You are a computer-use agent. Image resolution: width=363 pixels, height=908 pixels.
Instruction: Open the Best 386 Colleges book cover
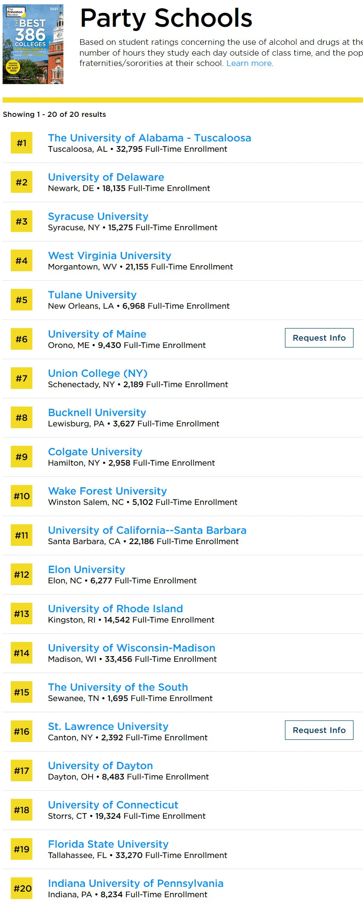point(33,44)
